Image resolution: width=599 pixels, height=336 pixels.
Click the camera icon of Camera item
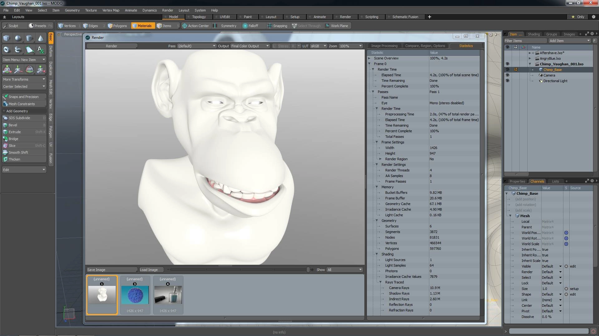[541, 75]
